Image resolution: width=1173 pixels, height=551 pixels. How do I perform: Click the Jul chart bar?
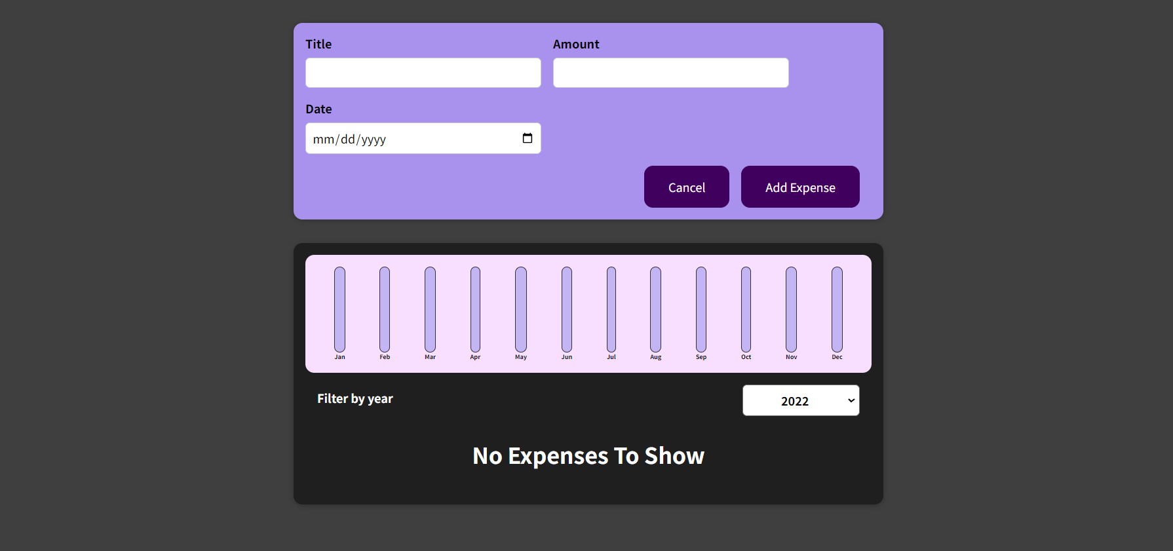click(x=611, y=309)
